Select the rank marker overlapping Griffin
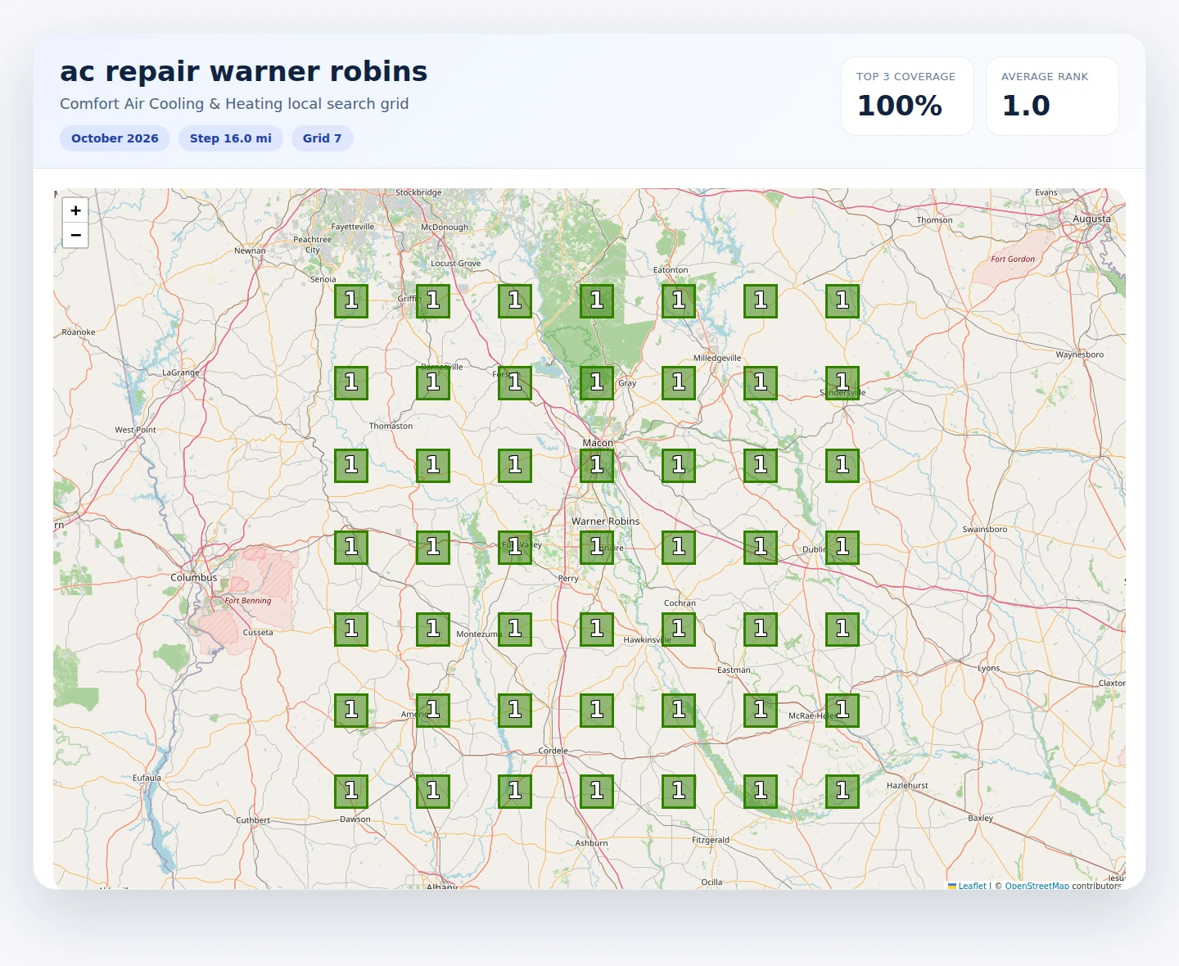 tap(433, 300)
